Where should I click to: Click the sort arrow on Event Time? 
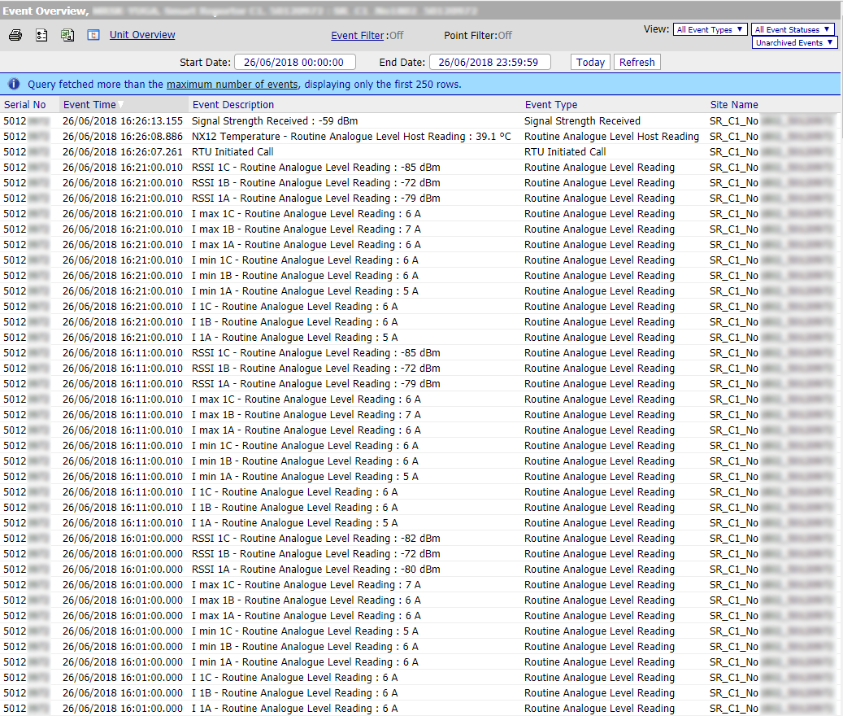(121, 105)
